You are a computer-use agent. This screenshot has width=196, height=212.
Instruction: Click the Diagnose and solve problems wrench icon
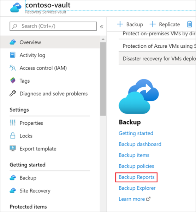[x=13, y=93]
